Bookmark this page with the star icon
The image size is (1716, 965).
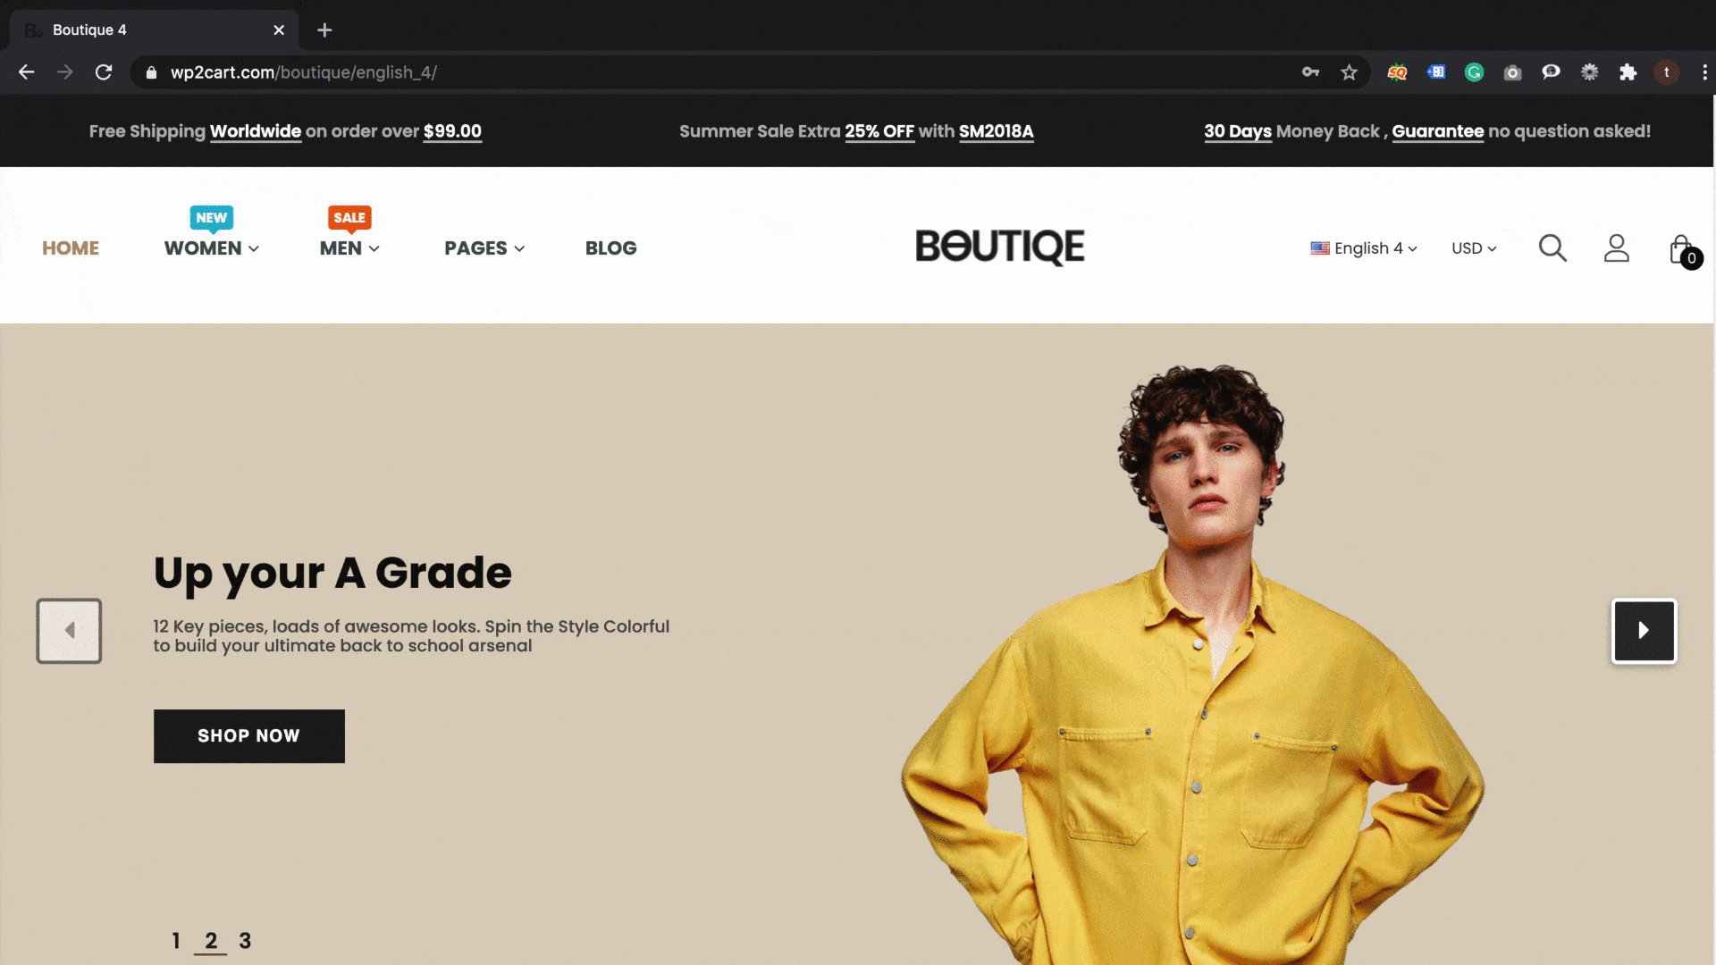(x=1349, y=72)
